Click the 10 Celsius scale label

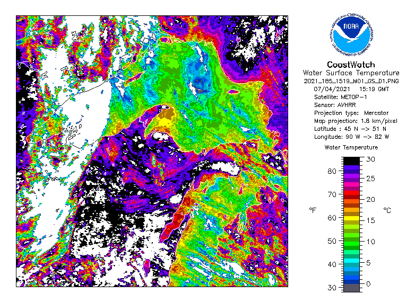370,242
